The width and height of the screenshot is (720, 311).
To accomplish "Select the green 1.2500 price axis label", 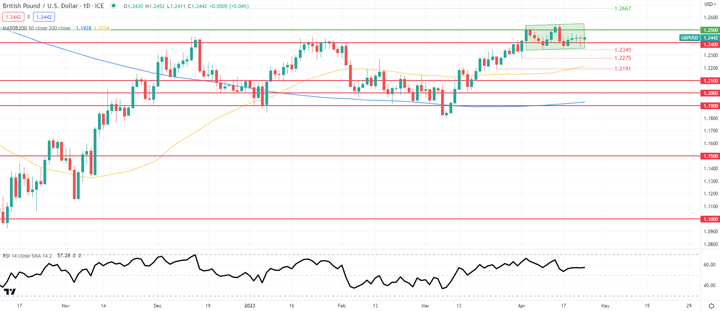I will 710,30.
